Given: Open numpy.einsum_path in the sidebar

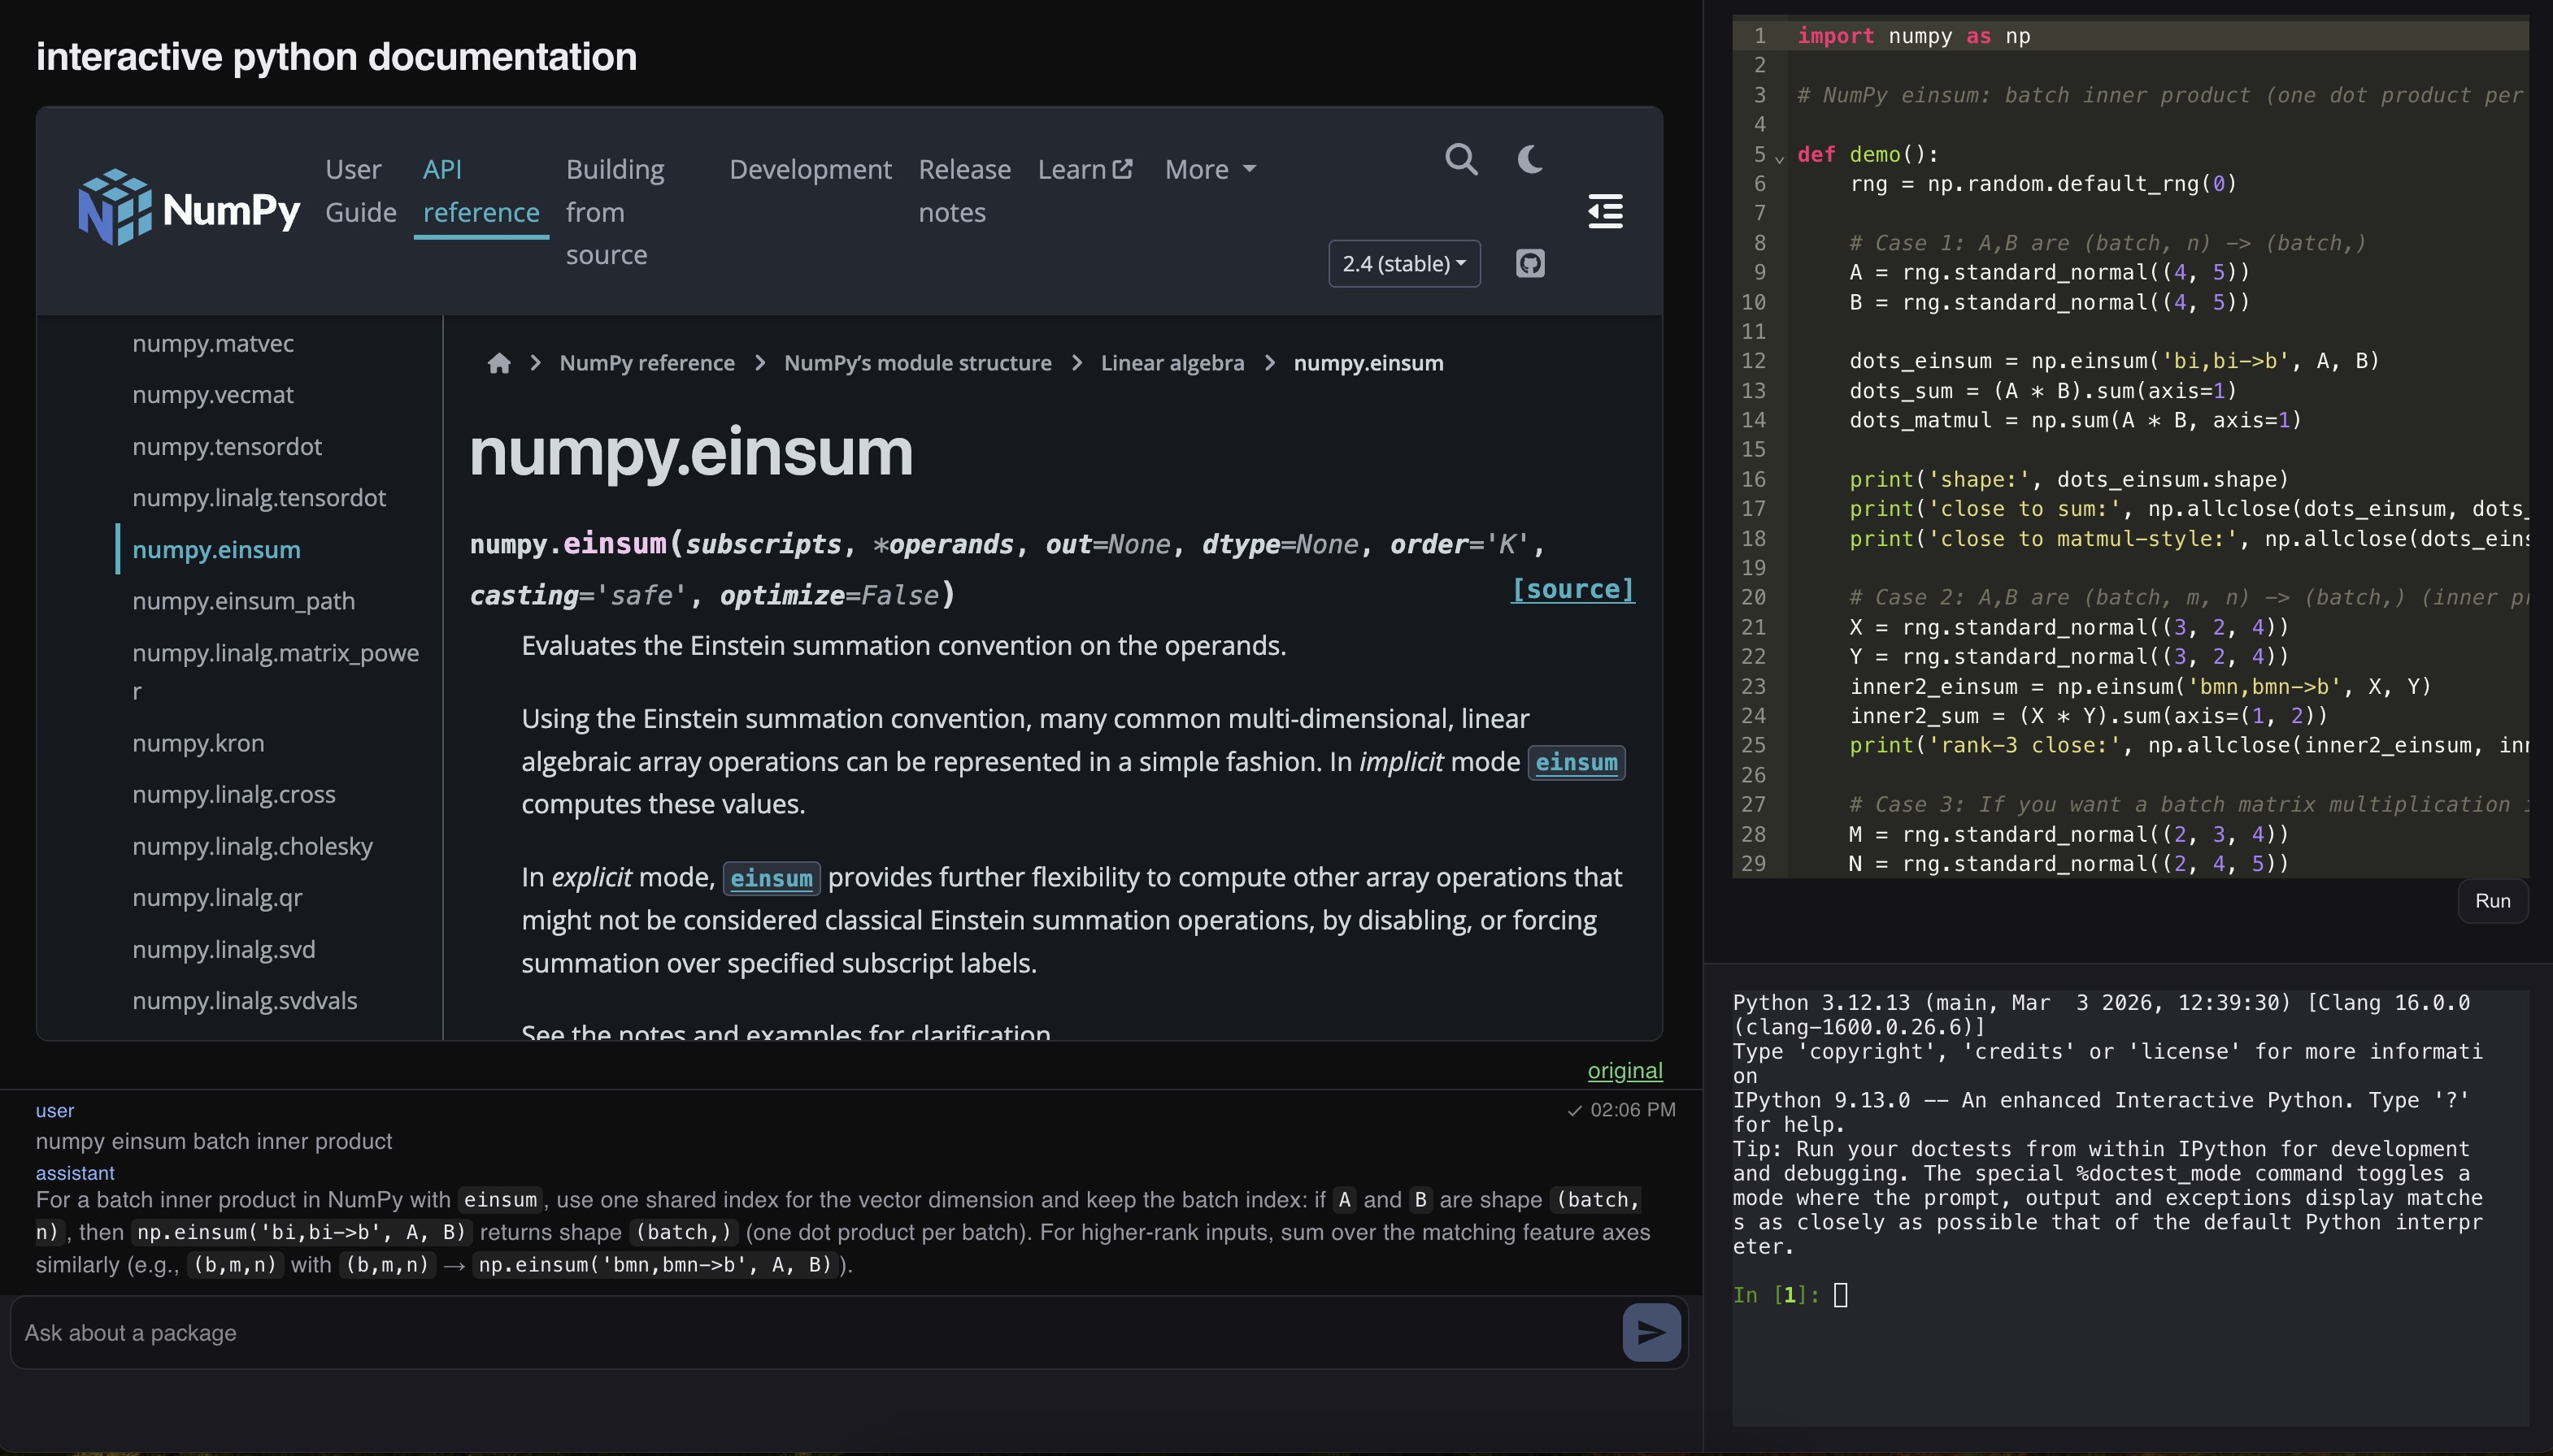Looking at the screenshot, I should point(243,601).
